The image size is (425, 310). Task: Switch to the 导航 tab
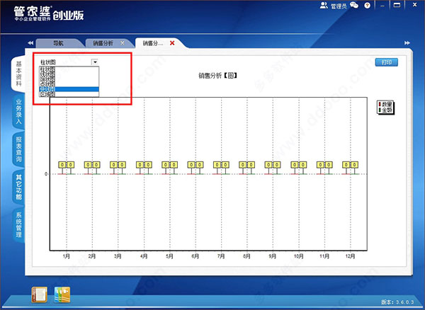coord(59,43)
